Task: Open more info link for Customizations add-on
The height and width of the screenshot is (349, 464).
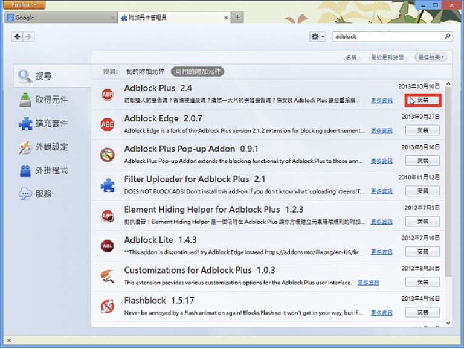Action: pyautogui.click(x=368, y=283)
